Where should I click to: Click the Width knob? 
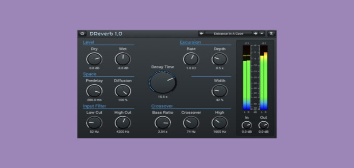coord(219,91)
